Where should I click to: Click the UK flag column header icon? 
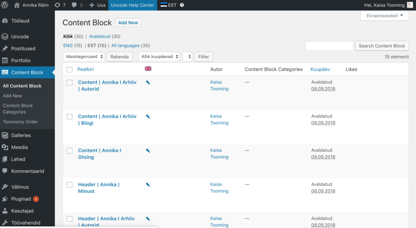[x=148, y=69]
